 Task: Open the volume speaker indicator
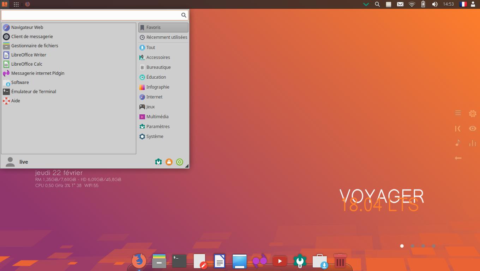[x=435, y=4]
